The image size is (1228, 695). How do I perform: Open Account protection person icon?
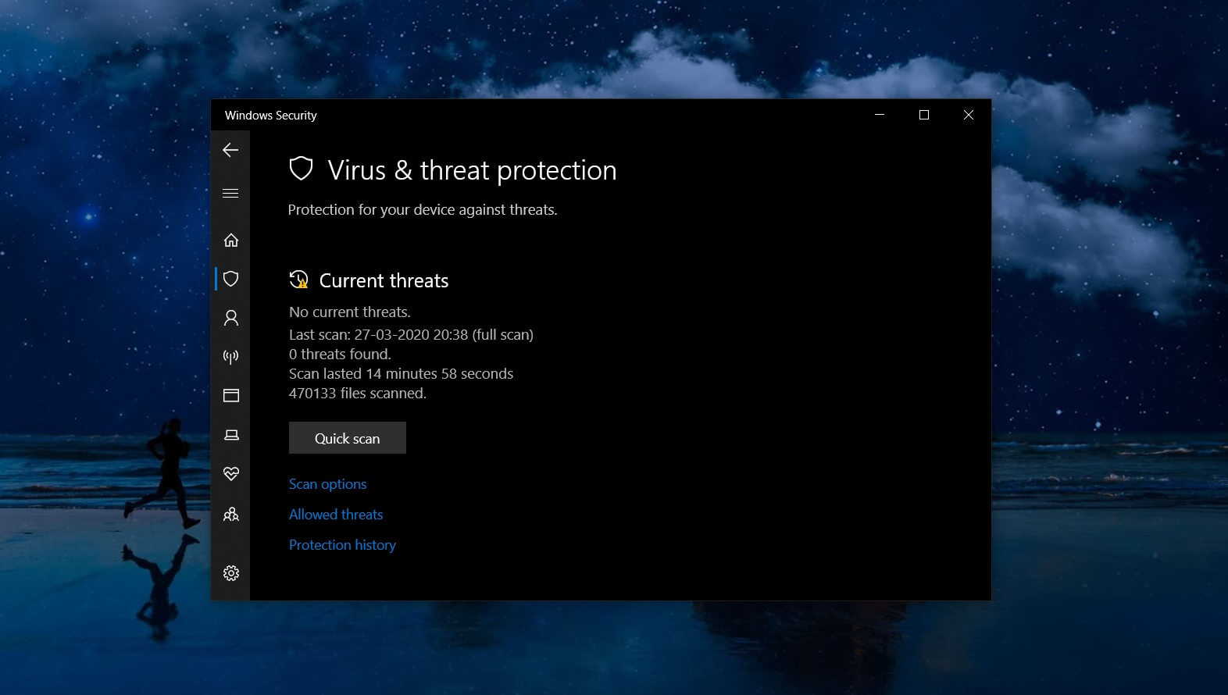[231, 318]
